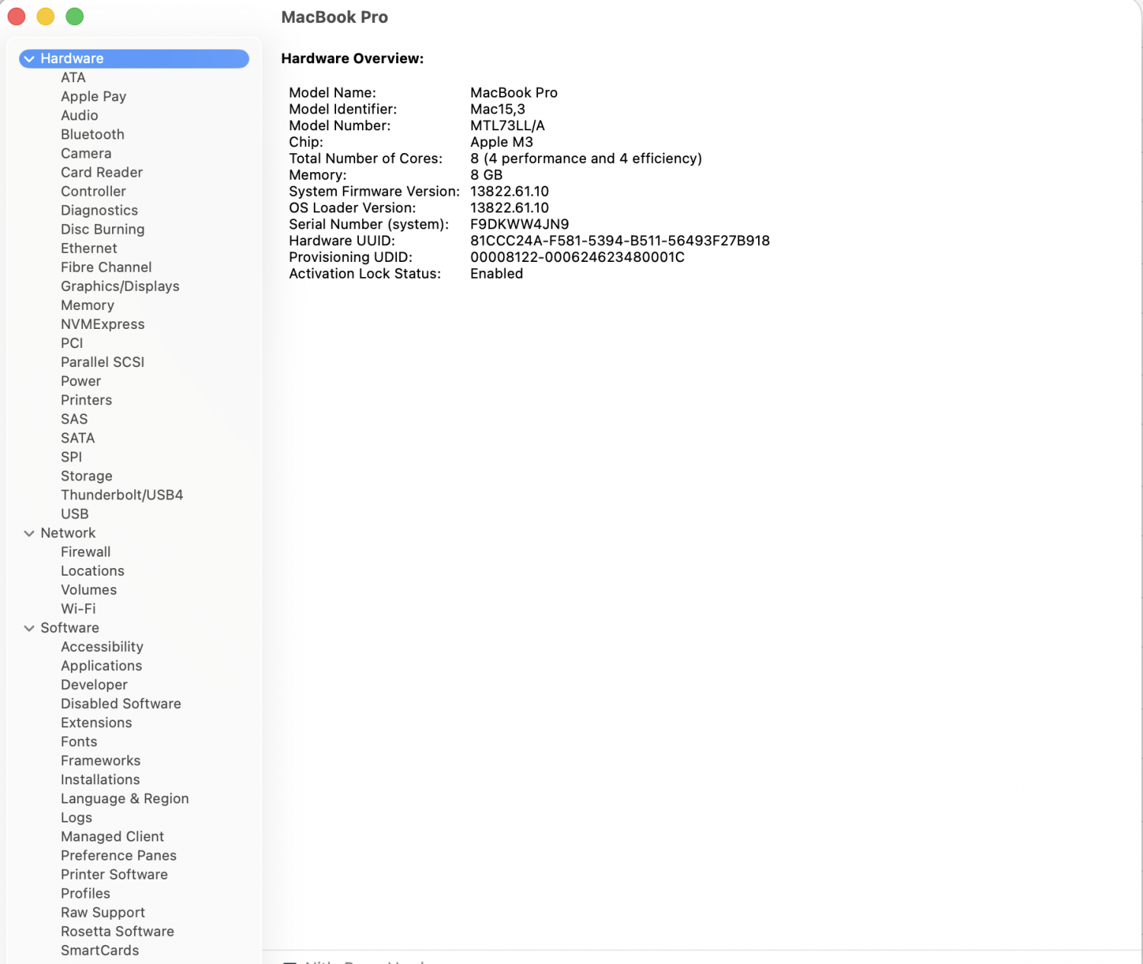Collapse the Hardware section chevron

coord(29,59)
